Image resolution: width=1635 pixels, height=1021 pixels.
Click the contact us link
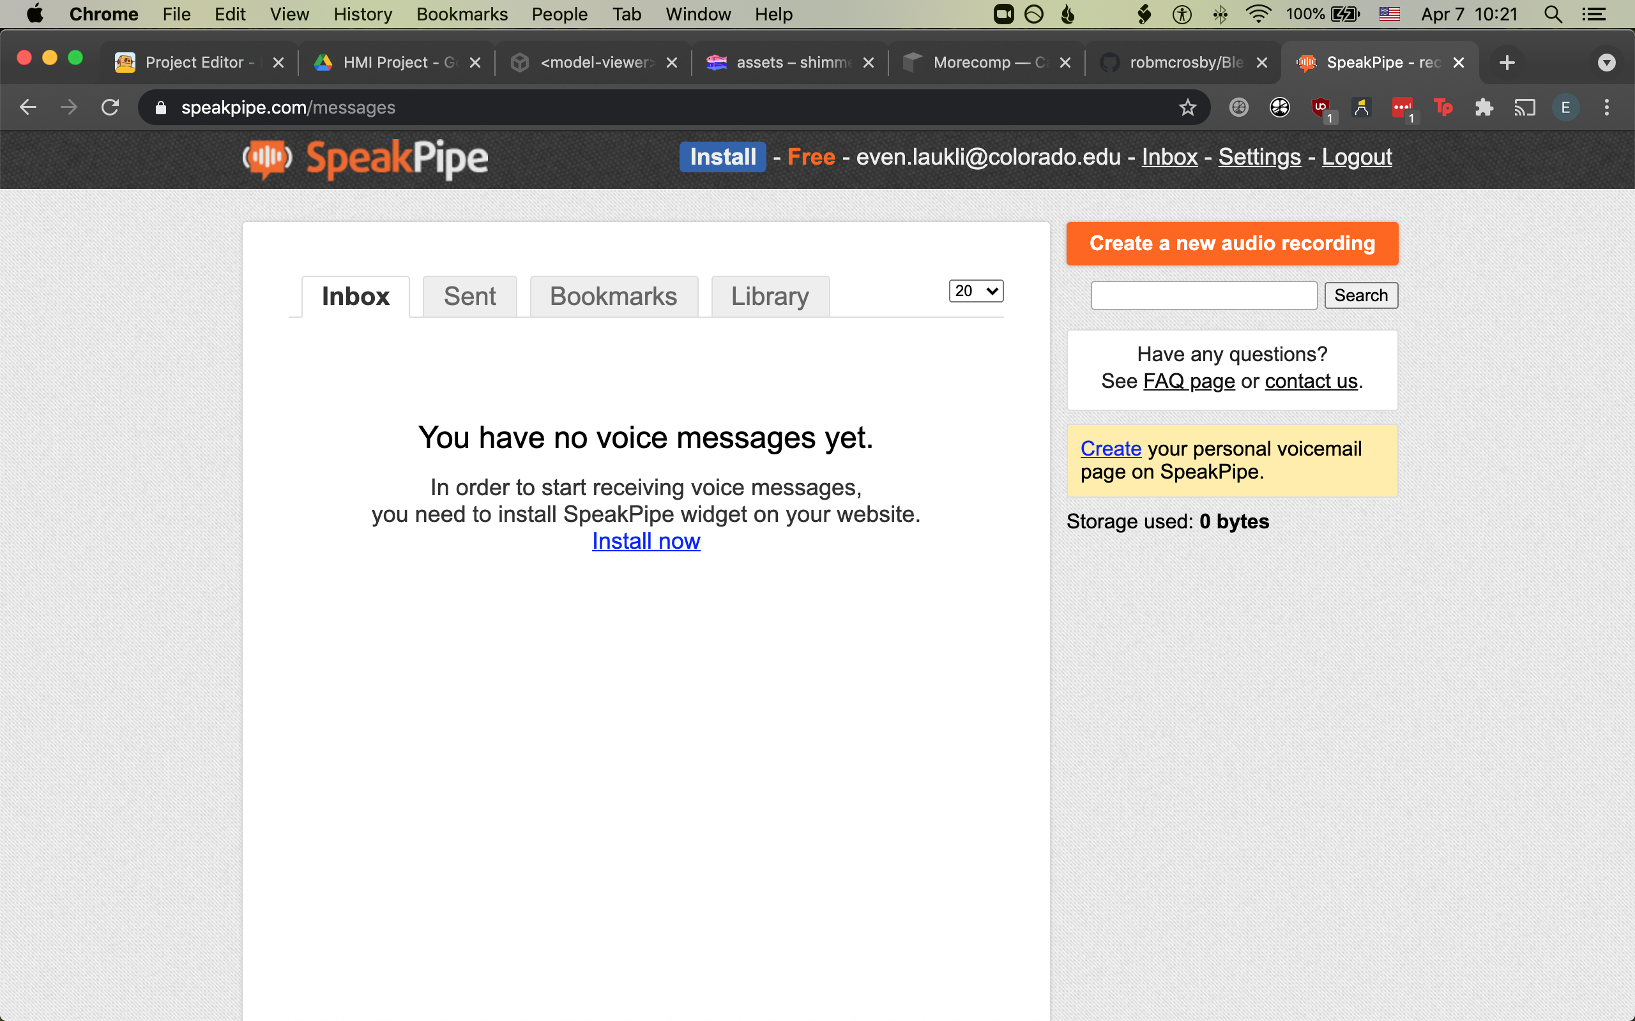click(1311, 381)
